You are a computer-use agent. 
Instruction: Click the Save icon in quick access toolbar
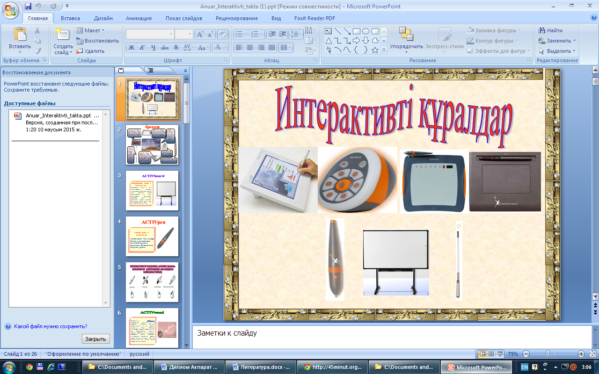click(28, 7)
